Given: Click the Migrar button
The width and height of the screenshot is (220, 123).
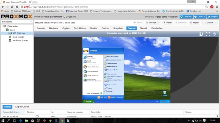Looking at the screenshot, I should pos(194,22).
